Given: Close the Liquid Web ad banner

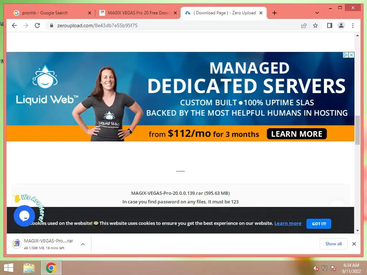Looking at the screenshot, I should pyautogui.click(x=351, y=55).
